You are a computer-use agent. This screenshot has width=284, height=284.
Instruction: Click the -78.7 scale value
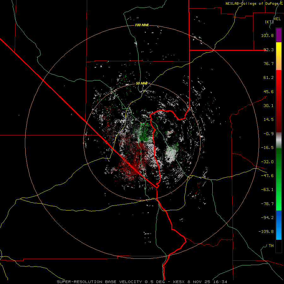coord(267,204)
